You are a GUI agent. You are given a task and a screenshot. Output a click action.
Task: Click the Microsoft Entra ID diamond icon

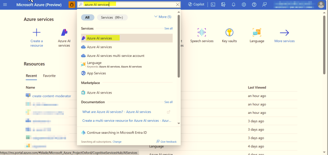(x=84, y=132)
